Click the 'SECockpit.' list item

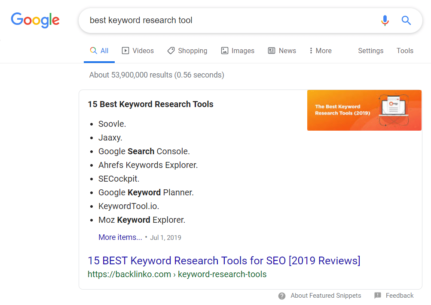[119, 179]
